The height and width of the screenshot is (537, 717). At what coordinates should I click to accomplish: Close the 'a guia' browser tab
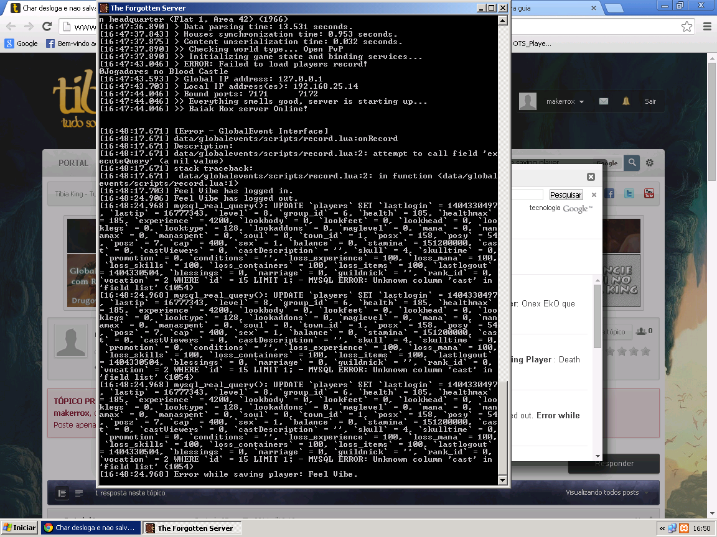pos(594,7)
